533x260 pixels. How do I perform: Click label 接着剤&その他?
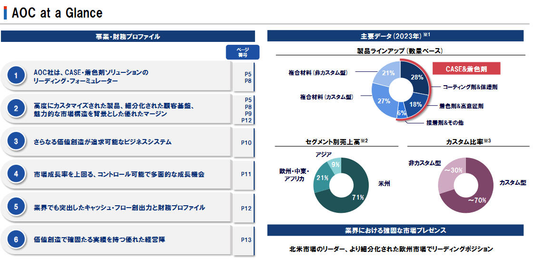tap(445, 122)
